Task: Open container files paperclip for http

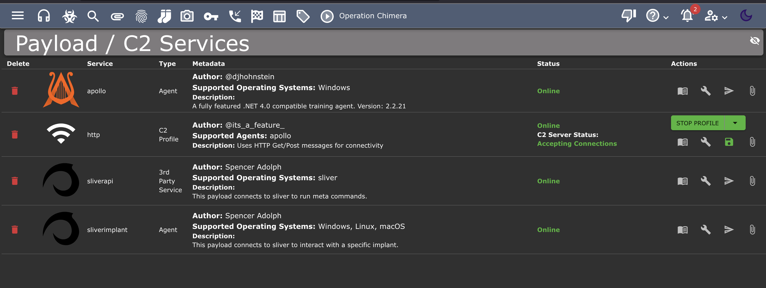Action: point(752,142)
